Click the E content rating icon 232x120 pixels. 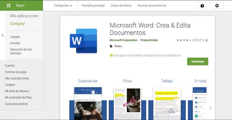pos(111,46)
